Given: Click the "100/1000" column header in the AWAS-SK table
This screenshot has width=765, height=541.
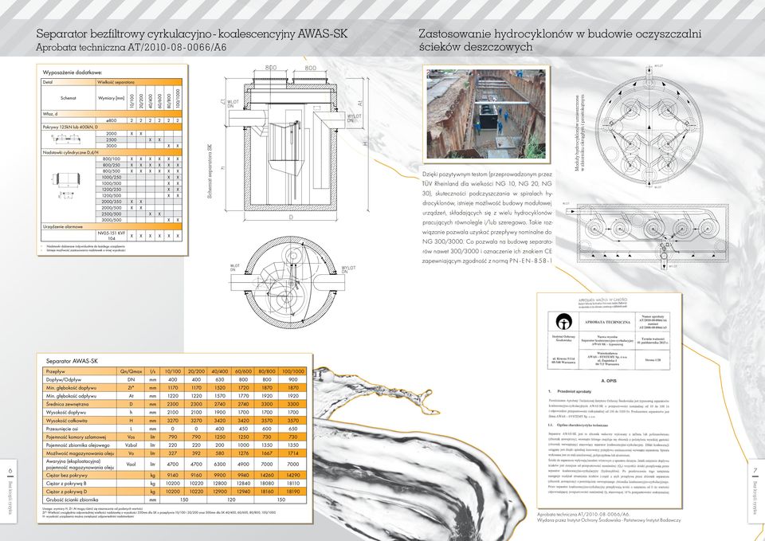Looking at the screenshot, I should [292, 371].
